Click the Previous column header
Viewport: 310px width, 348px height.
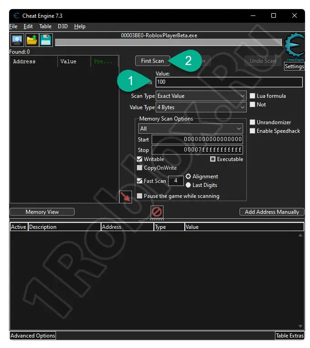click(x=104, y=61)
